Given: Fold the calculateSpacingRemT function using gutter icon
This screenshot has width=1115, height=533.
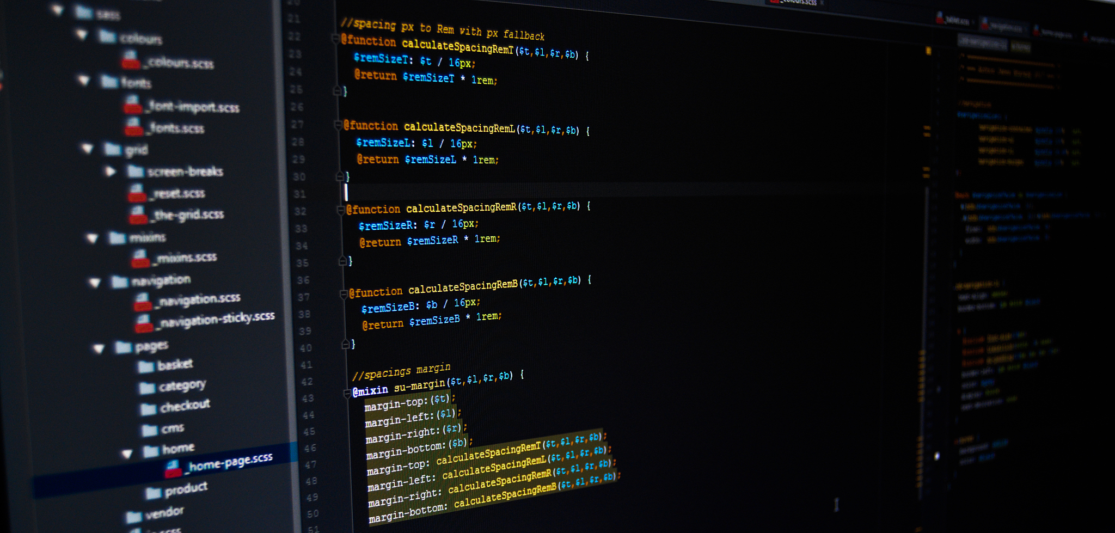Looking at the screenshot, I should (x=336, y=39).
